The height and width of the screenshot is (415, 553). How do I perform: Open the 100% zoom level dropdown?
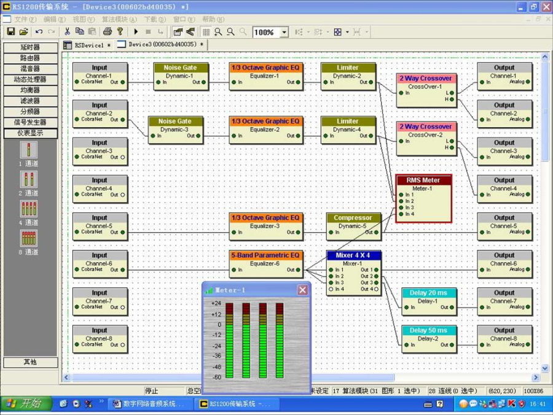(283, 33)
